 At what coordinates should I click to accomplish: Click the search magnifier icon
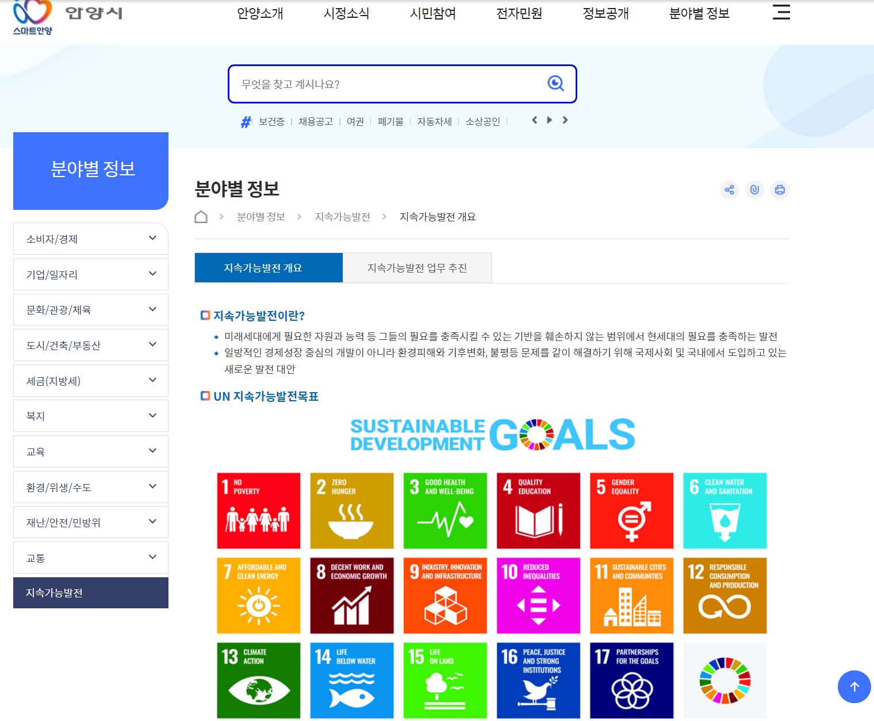pos(555,84)
